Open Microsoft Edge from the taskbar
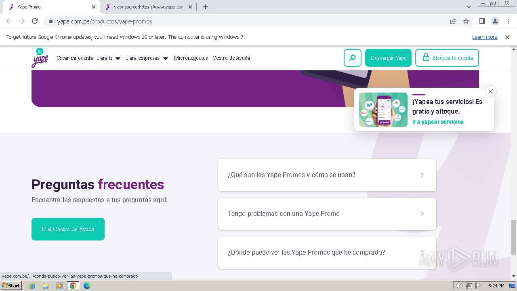 click(x=87, y=286)
